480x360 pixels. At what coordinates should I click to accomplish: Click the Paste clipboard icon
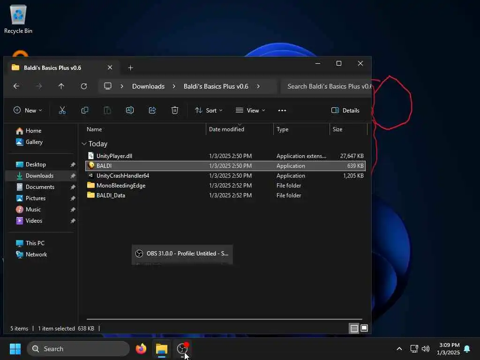click(107, 110)
